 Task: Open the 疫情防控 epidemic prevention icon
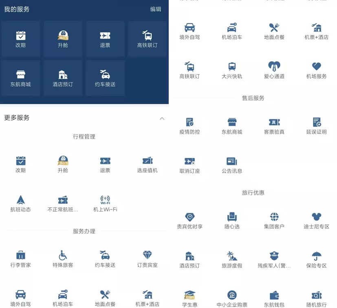pyautogui.click(x=189, y=126)
